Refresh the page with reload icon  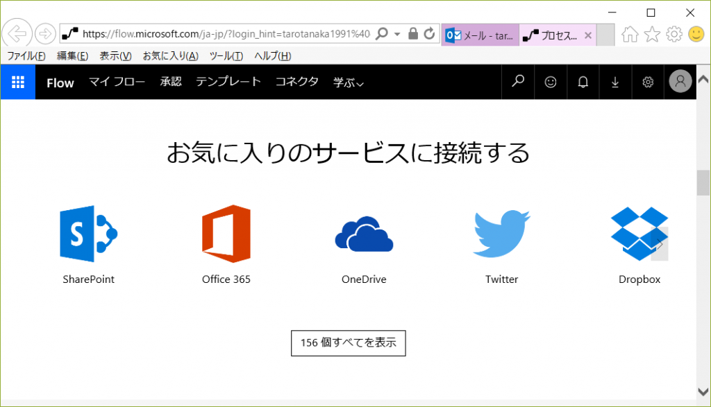tap(429, 33)
